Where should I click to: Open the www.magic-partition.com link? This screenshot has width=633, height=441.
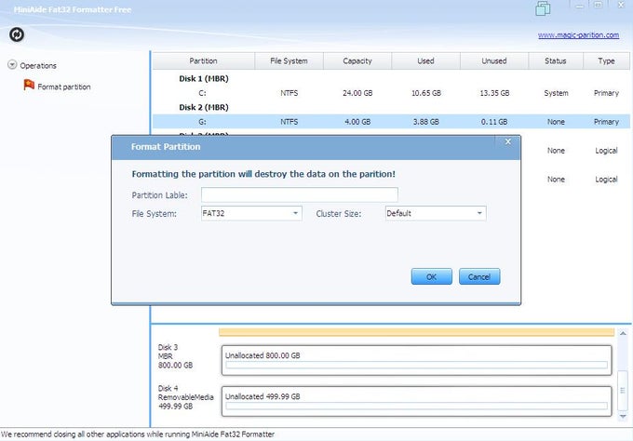click(x=578, y=35)
